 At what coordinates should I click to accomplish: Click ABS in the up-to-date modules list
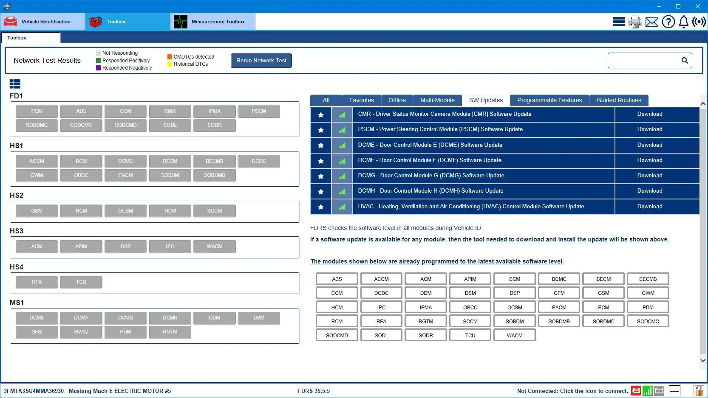(337, 279)
